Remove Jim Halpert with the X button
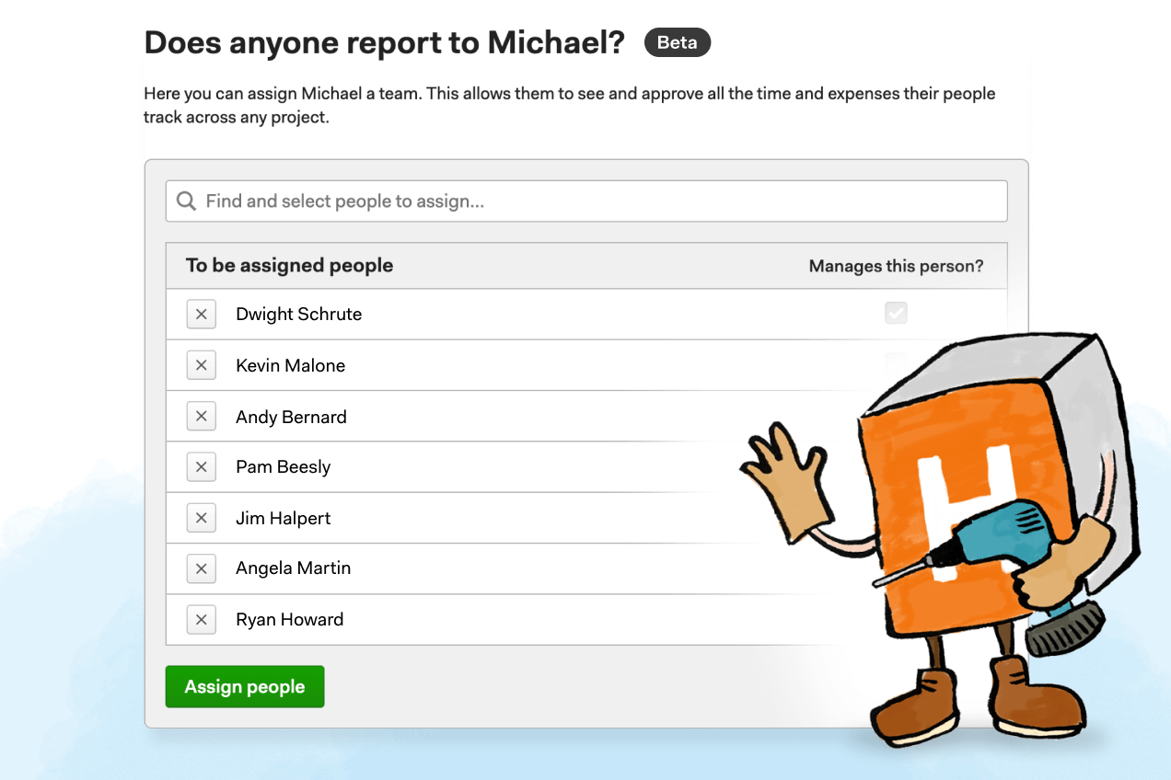The image size is (1171, 780). tap(201, 518)
